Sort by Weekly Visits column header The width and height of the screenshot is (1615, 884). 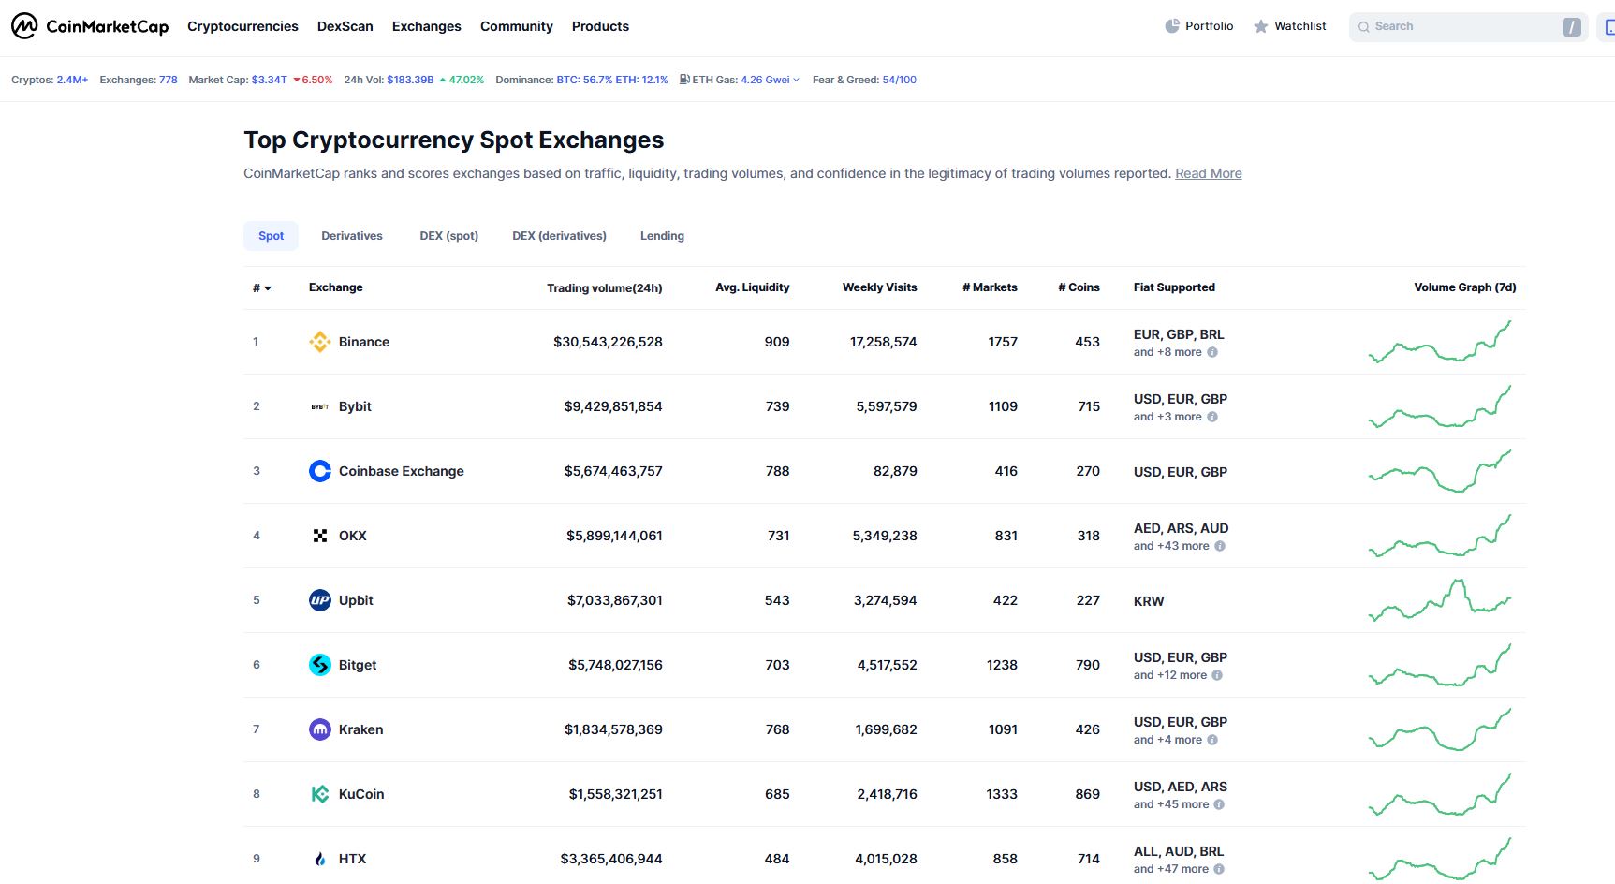point(880,287)
